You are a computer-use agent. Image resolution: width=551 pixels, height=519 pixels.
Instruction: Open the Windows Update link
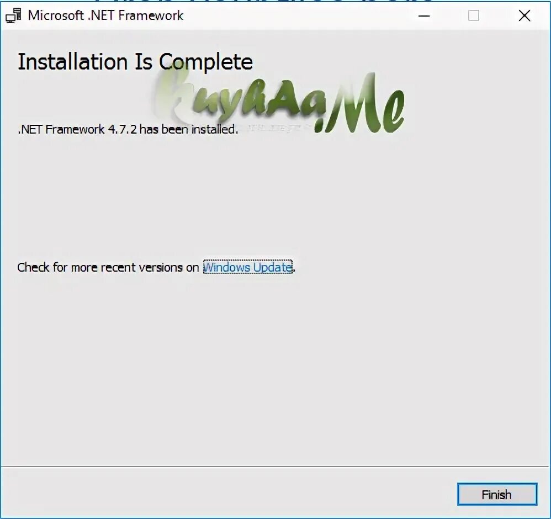tap(248, 267)
